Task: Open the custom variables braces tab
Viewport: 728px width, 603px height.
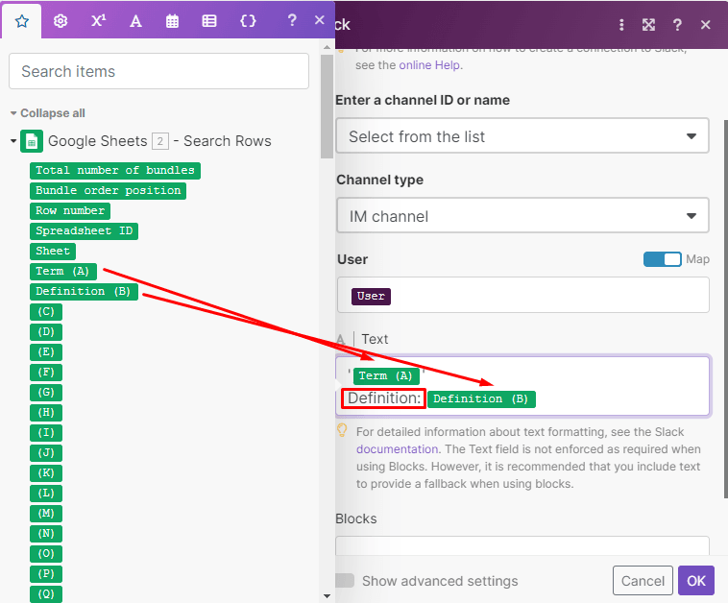Action: (248, 21)
